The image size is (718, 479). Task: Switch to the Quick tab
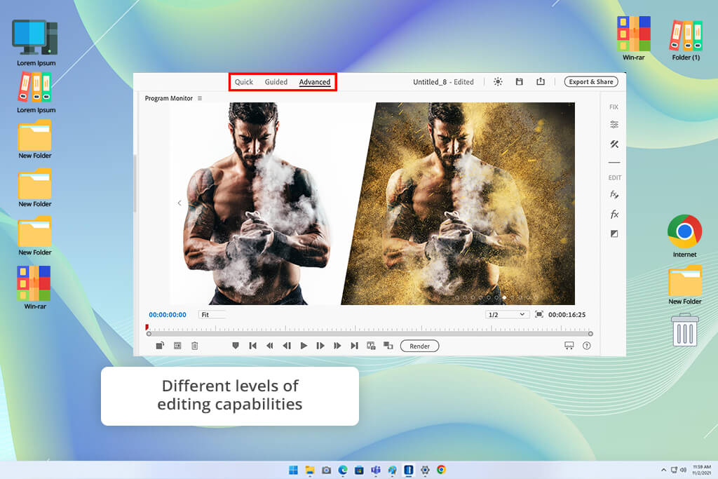[244, 82]
